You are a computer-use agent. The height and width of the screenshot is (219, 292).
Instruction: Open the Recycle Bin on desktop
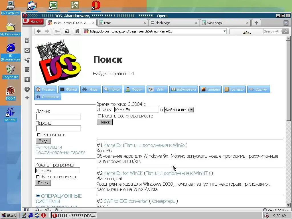(11, 72)
